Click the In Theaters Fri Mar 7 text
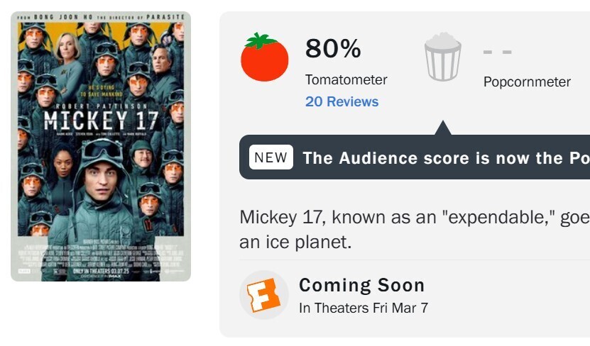Image resolution: width=590 pixels, height=346 pixels. click(364, 308)
